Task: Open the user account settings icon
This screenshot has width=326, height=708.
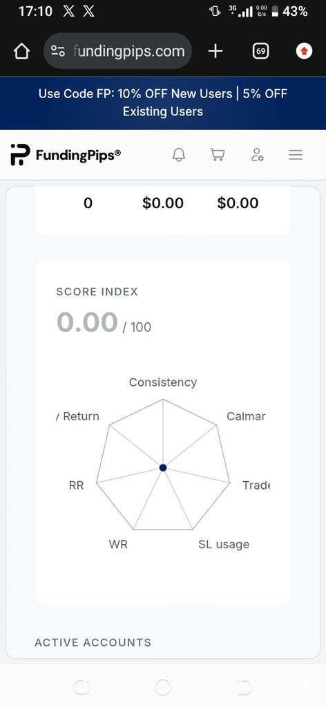Action: pyautogui.click(x=257, y=155)
